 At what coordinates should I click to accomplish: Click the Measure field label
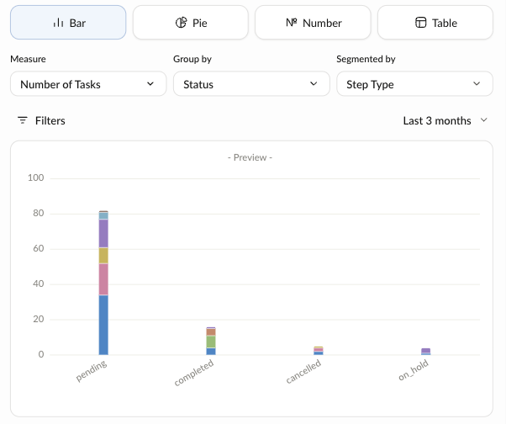pyautogui.click(x=28, y=59)
